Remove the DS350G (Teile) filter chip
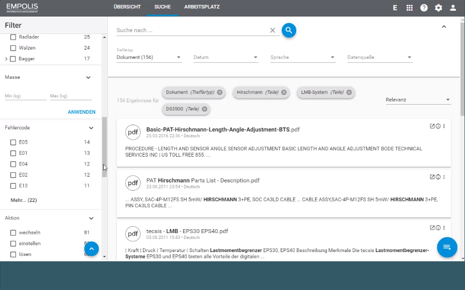 204,109
